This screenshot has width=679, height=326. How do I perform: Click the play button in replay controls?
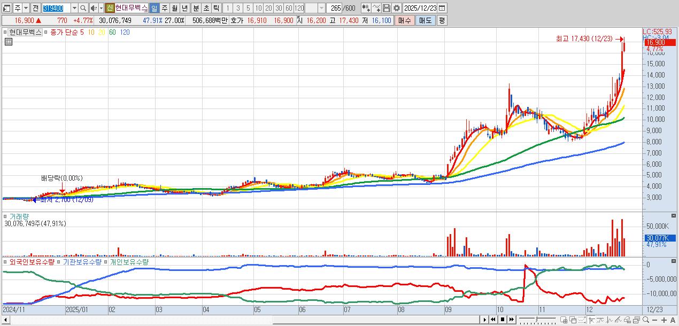coord(485,320)
